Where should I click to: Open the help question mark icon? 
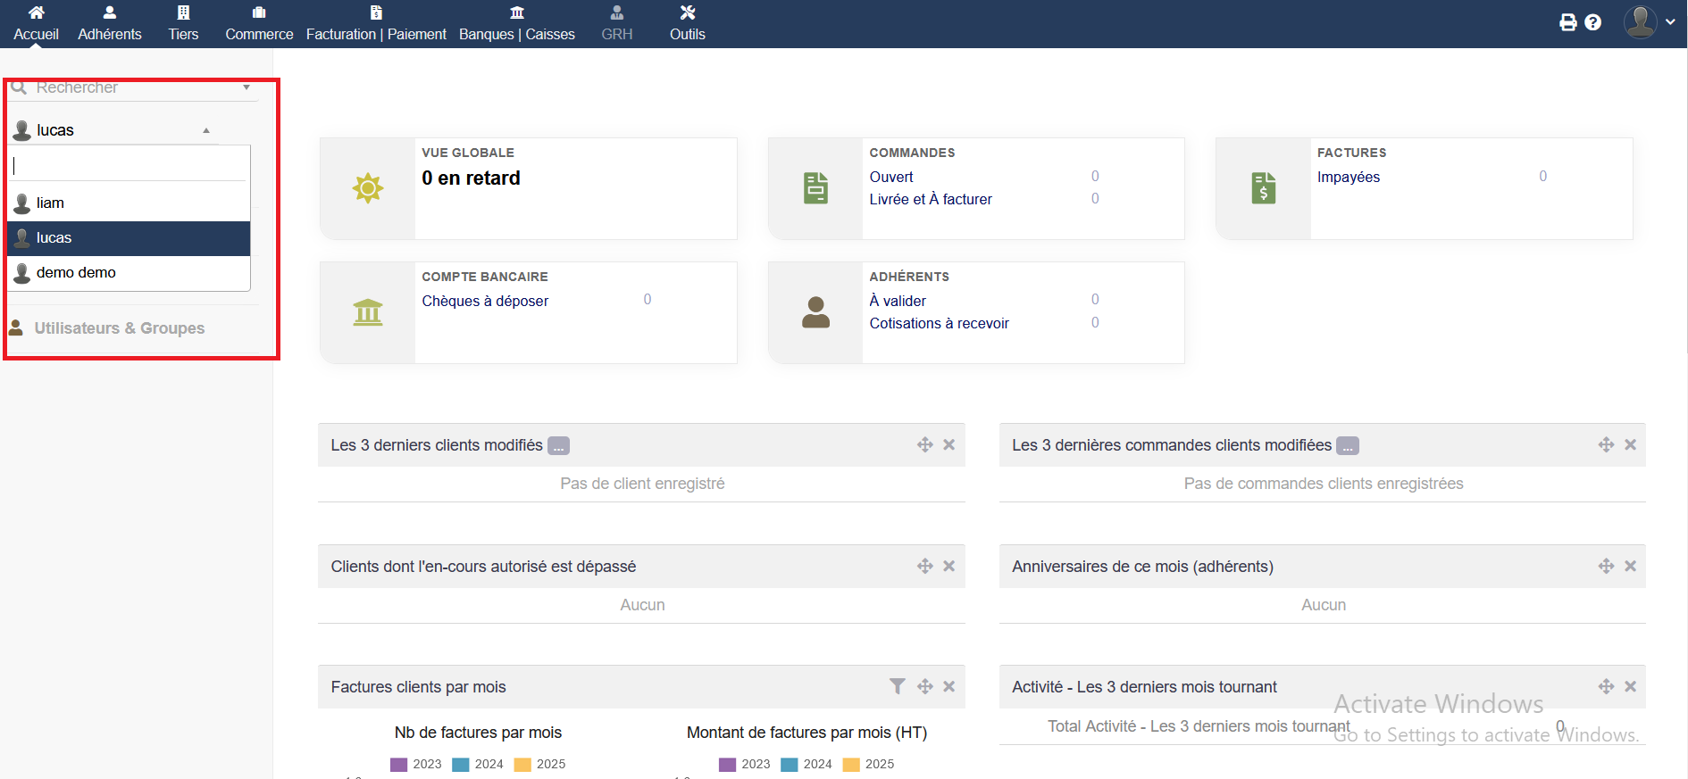tap(1592, 22)
